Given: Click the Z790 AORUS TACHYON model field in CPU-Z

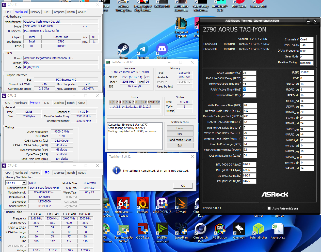Looking at the screenshot, I should click(47, 26).
